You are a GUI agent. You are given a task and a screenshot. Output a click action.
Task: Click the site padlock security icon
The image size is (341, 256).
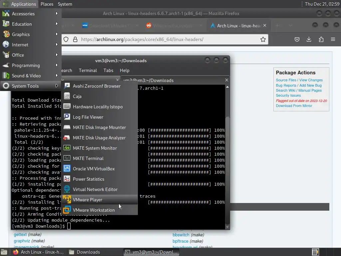pos(75,39)
